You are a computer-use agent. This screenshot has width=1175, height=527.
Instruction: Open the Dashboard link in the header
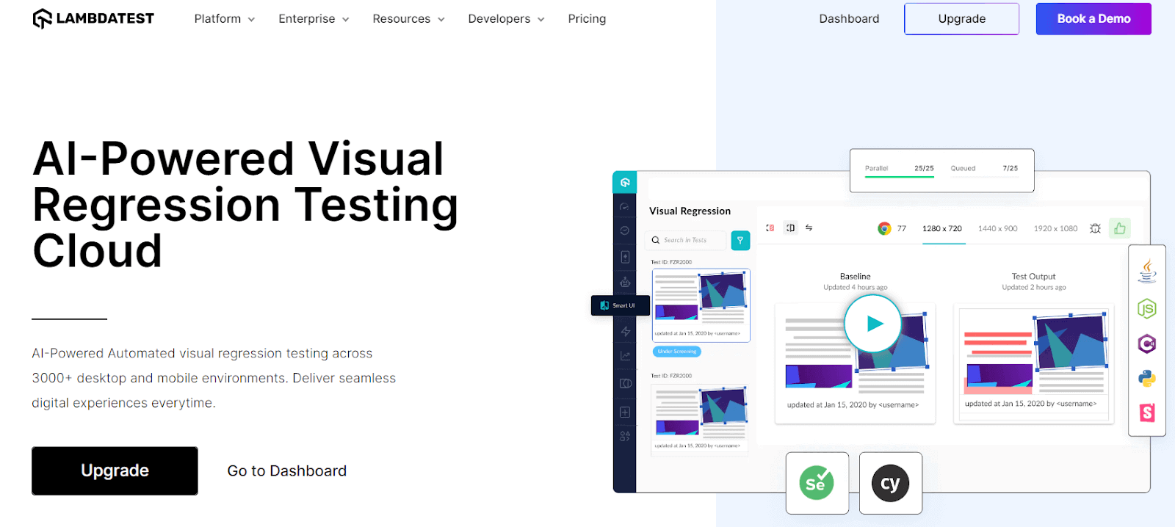(849, 19)
